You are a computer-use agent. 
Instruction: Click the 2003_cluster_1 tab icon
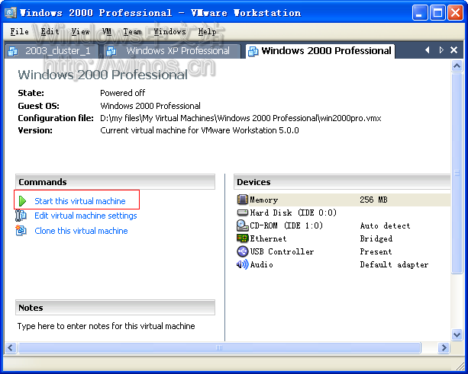tap(12, 51)
